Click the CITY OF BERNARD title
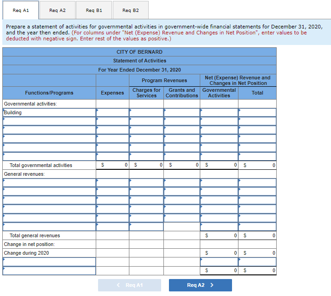The width and height of the screenshot is (331, 296). [139, 52]
